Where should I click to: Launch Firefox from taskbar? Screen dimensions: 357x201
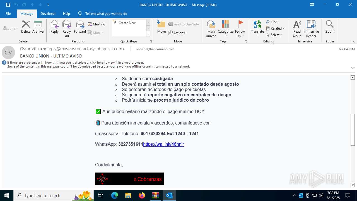(x=142, y=195)
